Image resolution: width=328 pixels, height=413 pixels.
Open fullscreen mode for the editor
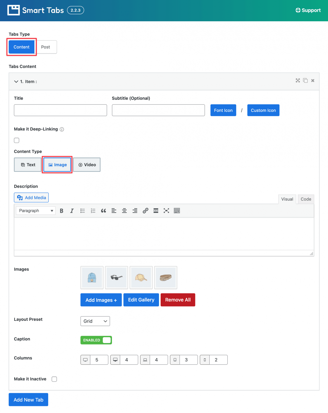[166, 211]
